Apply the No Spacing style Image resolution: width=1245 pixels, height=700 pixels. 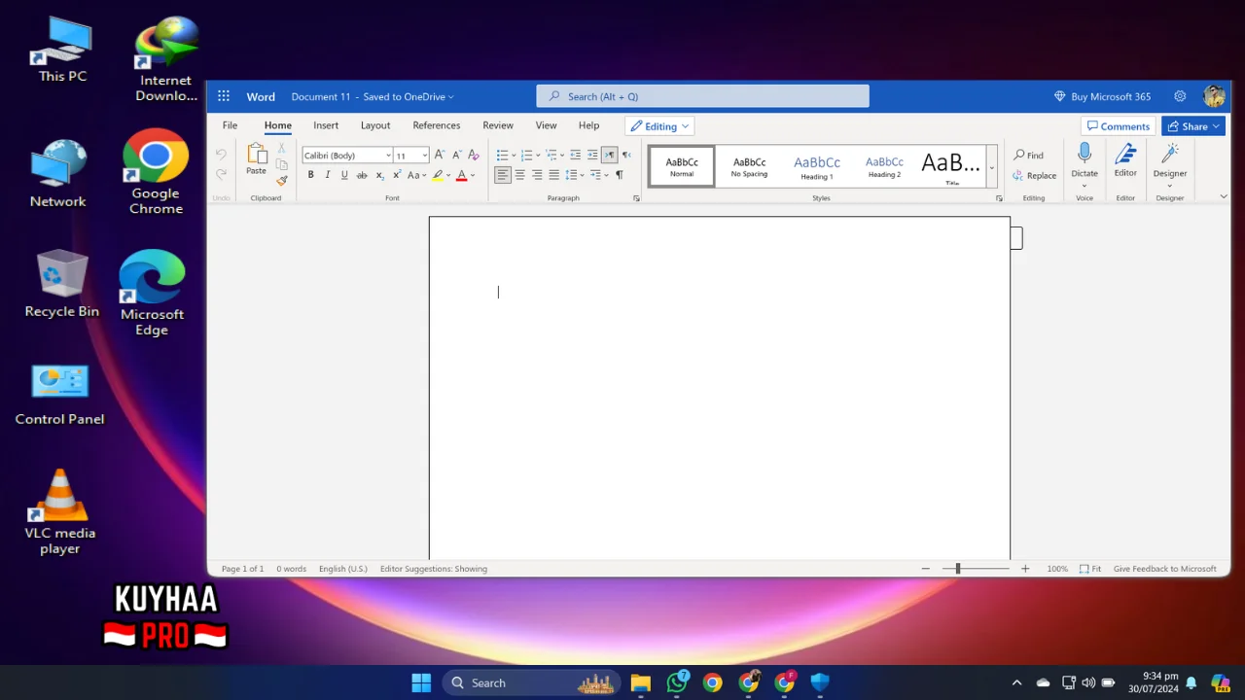click(x=749, y=166)
